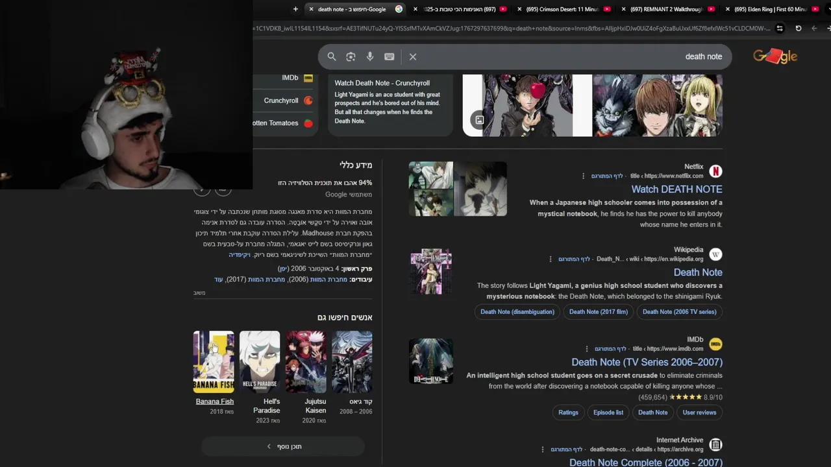831x467 pixels.
Task: Click the IMDb result poster thumbnail
Action: tap(431, 361)
